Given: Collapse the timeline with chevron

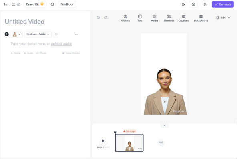Looking at the screenshot, I should 165,125.
